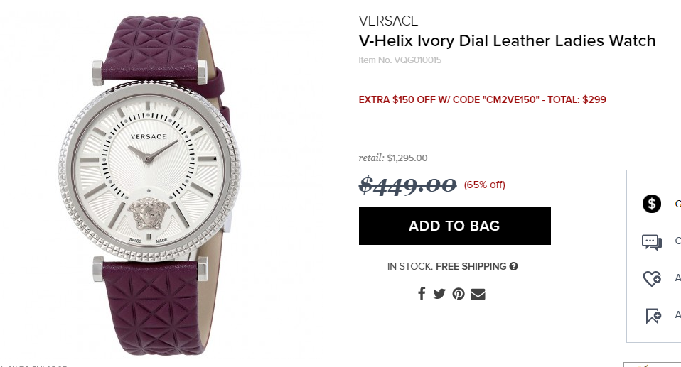Email this product with envelope icon
Image resolution: width=681 pixels, height=367 pixels.
pyautogui.click(x=478, y=294)
